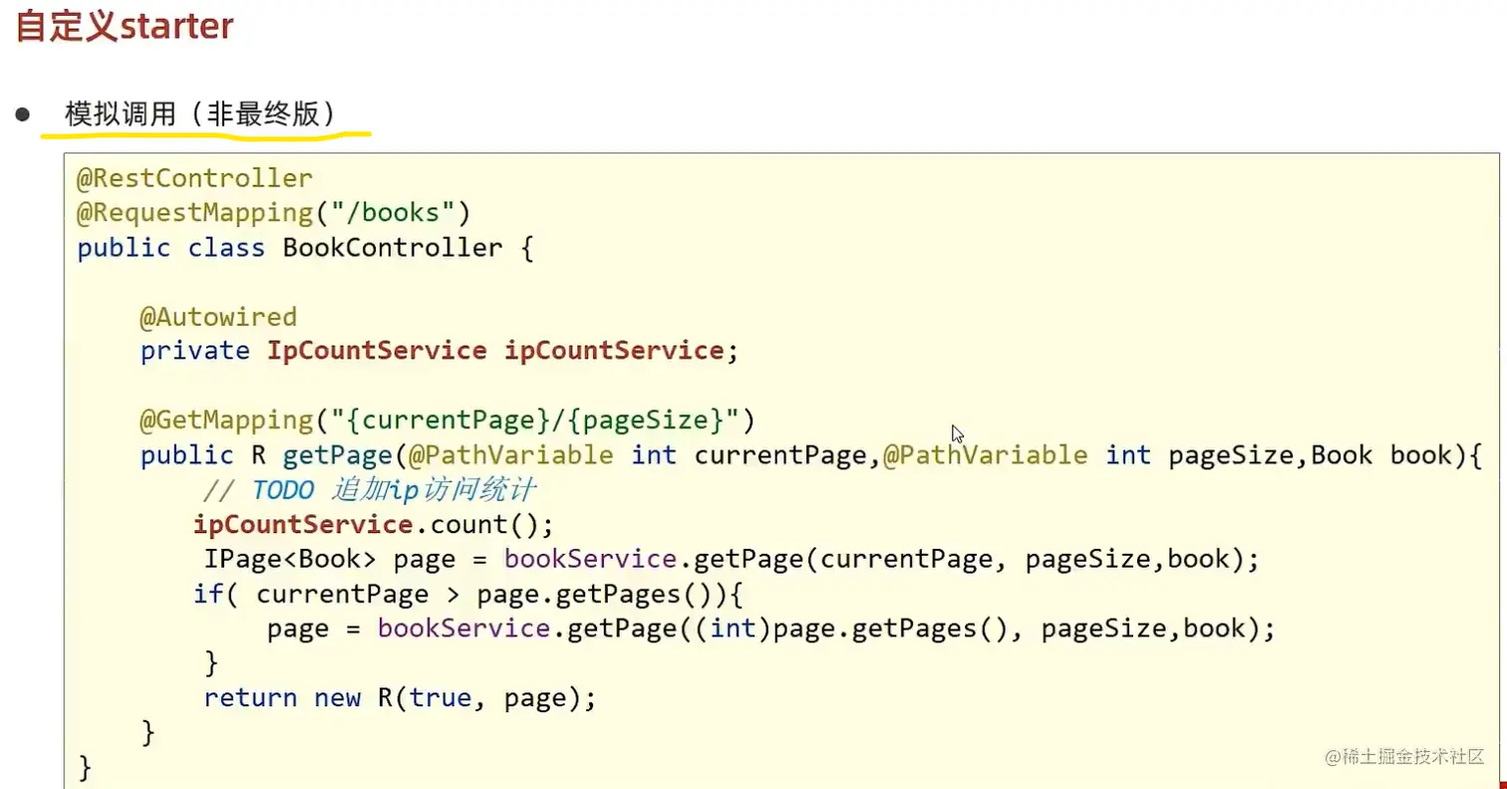
Task: Click the private keyword before IpCountService
Action: click(x=194, y=351)
